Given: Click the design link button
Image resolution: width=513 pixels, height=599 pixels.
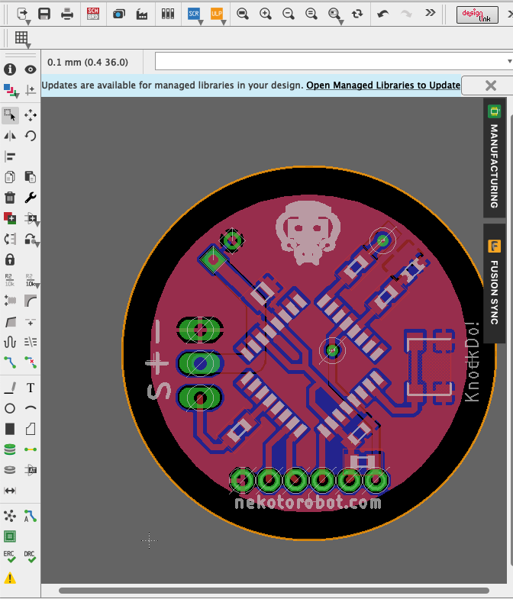Looking at the screenshot, I should tap(477, 14).
